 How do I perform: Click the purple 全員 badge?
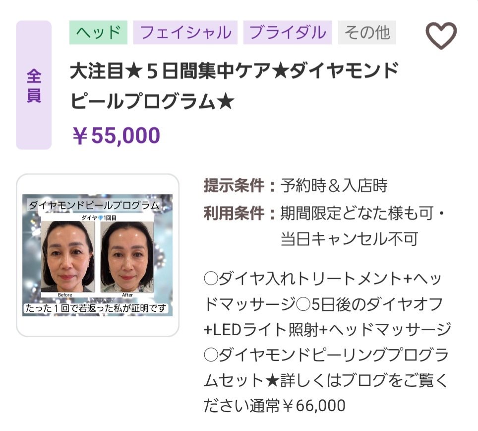pos(34,85)
